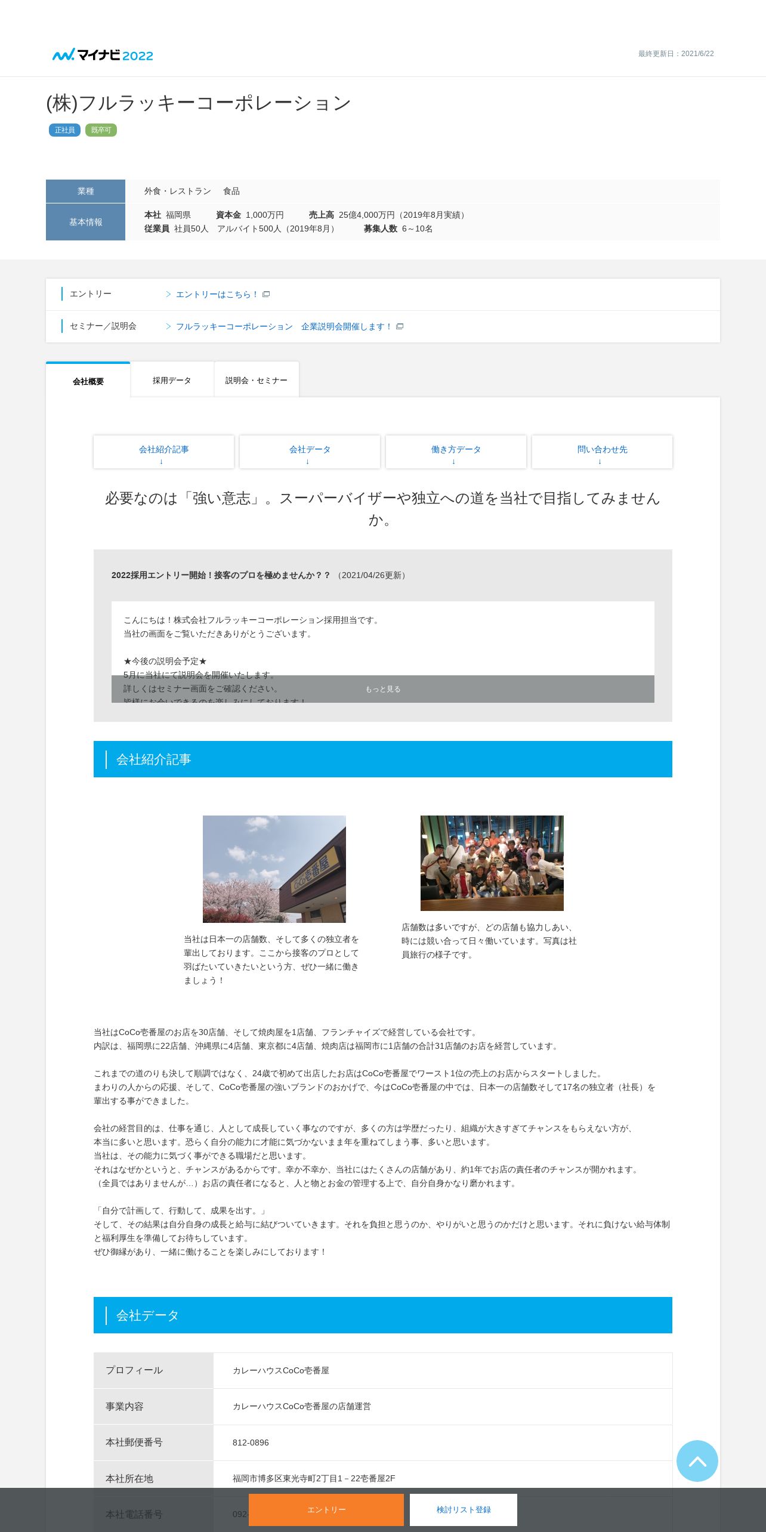Screen dimensions: 766x1532
Task: Jump to 働き方データ section button
Action: (456, 452)
